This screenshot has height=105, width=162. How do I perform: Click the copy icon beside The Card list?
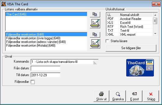pyautogui.click(x=95, y=14)
